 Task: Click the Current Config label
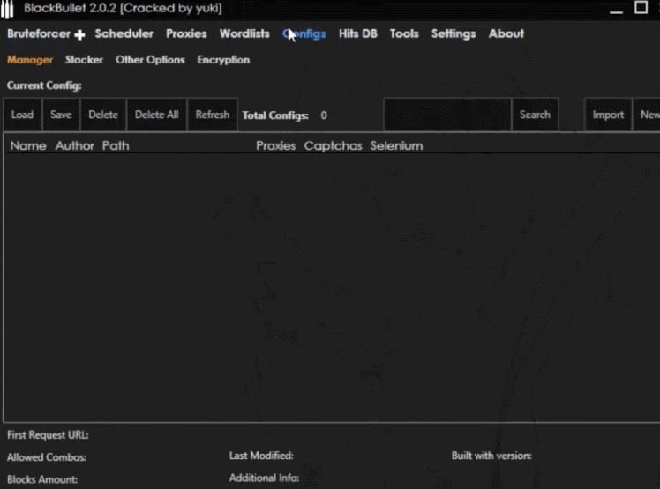(x=44, y=85)
